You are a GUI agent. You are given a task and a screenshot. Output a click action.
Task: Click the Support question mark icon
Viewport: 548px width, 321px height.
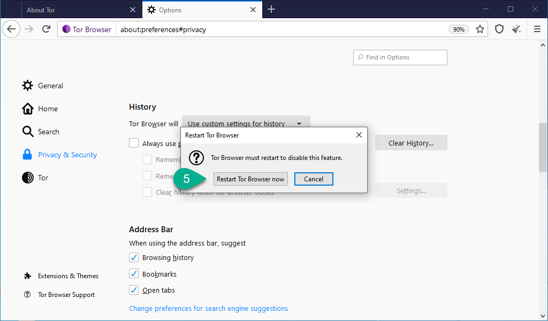point(27,294)
